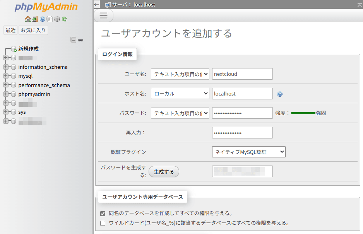Image resolution: width=363 pixels, height=234 pixels.
Task: Open the パスワード type dropdown
Action: tap(180, 113)
